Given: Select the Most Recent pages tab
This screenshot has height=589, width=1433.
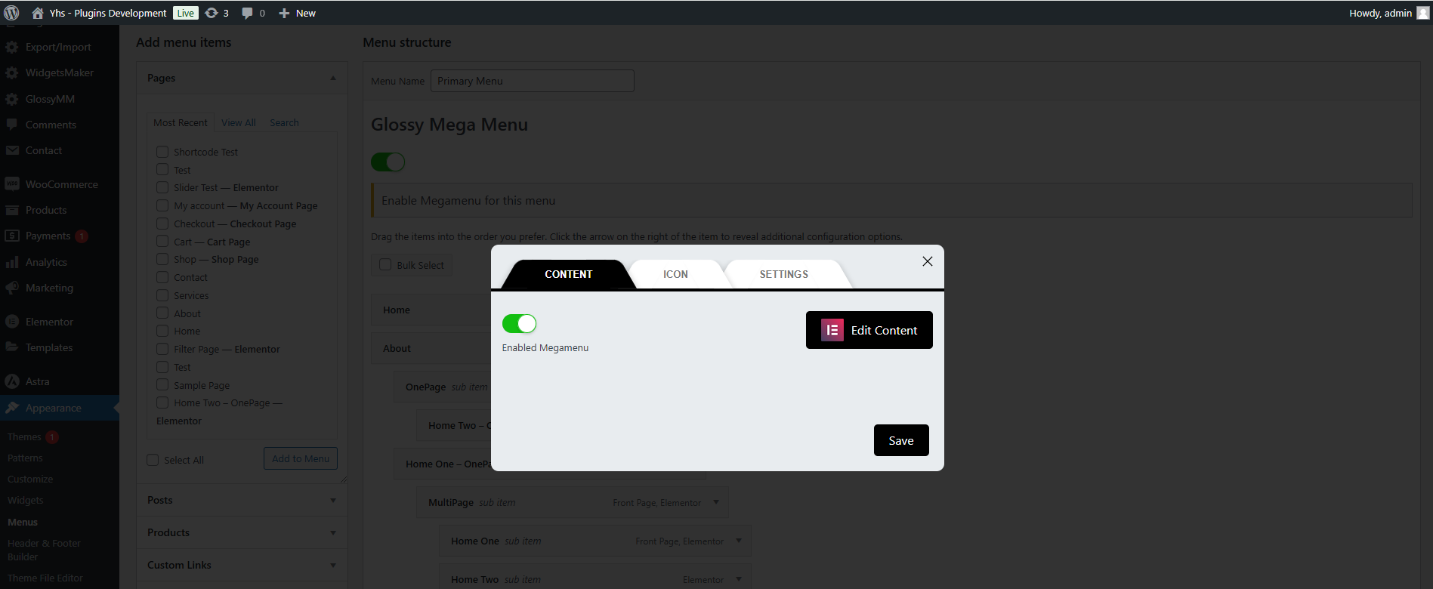Looking at the screenshot, I should coord(181,122).
